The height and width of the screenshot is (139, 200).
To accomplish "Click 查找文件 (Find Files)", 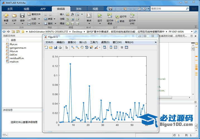I will (x=34, y=14).
